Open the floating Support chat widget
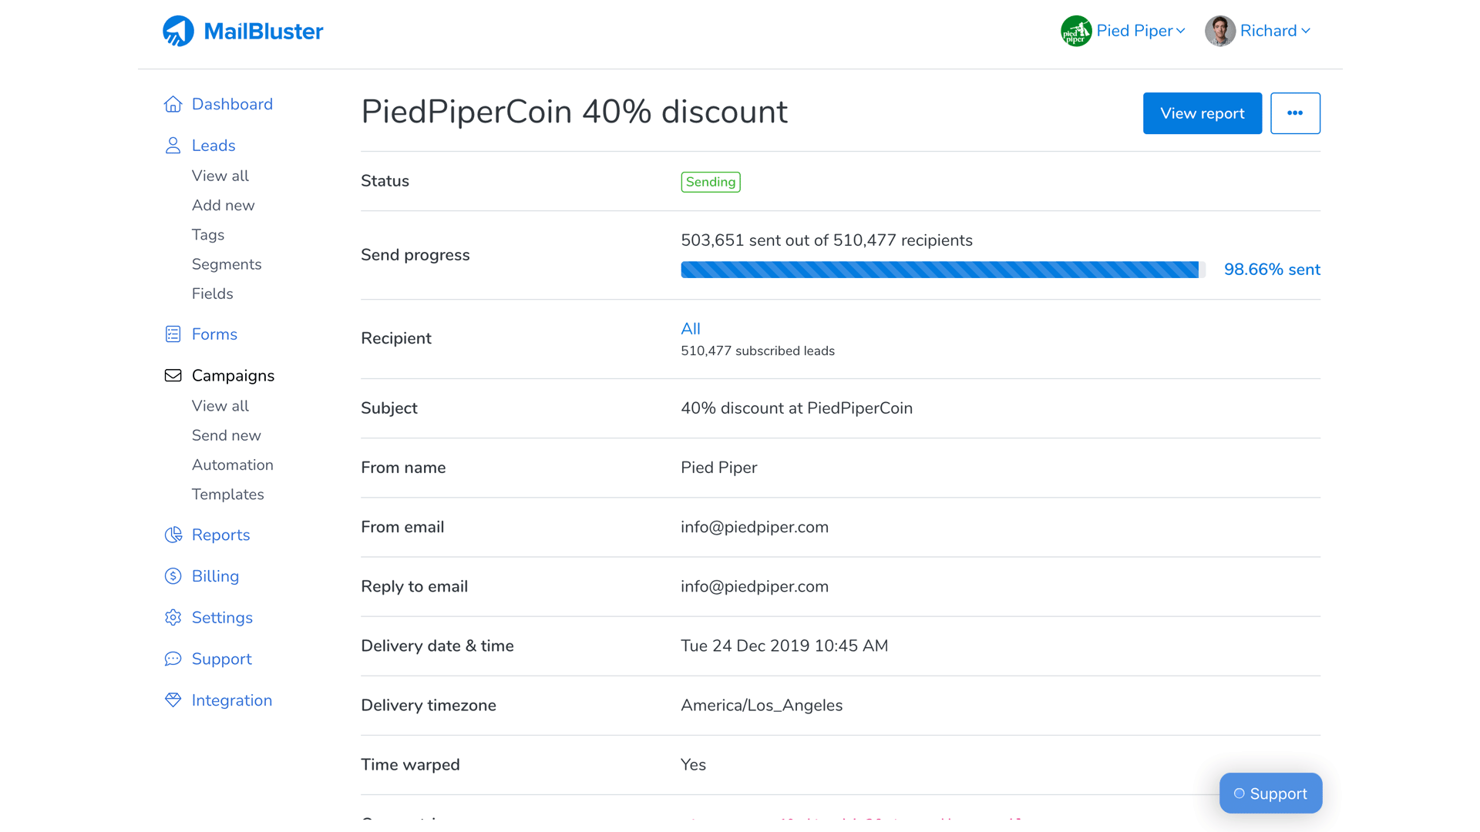Screen dimensions: 1480x832 (x=1270, y=793)
